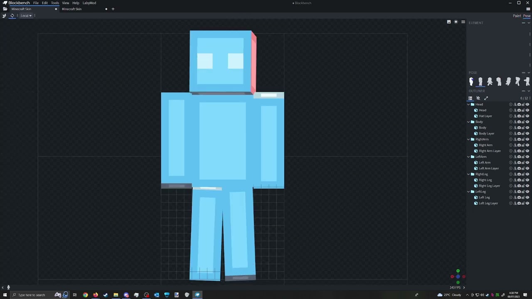Collapse the RightLeg group
Screen dimensions: 532x299
[x=469, y=174]
